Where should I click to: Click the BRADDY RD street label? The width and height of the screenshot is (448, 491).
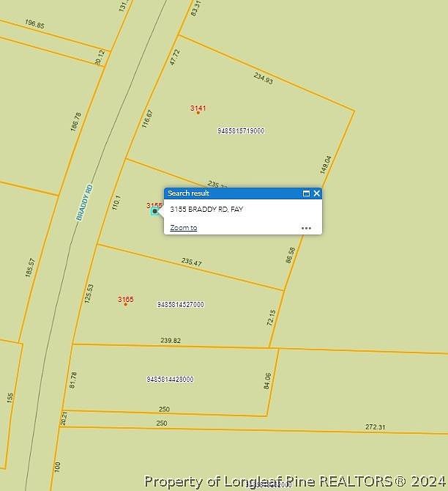[85, 203]
